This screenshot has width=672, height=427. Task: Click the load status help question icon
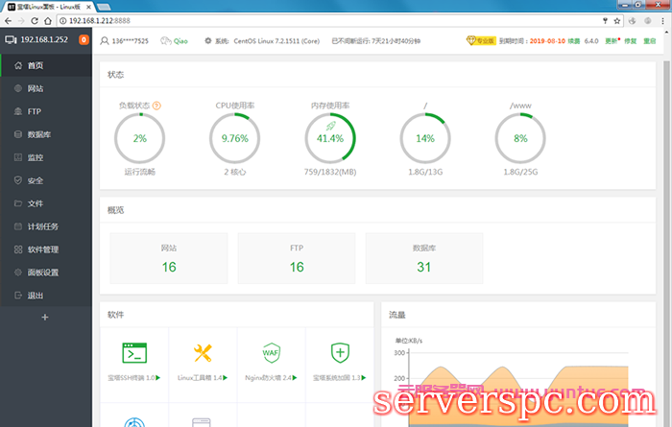click(x=156, y=106)
